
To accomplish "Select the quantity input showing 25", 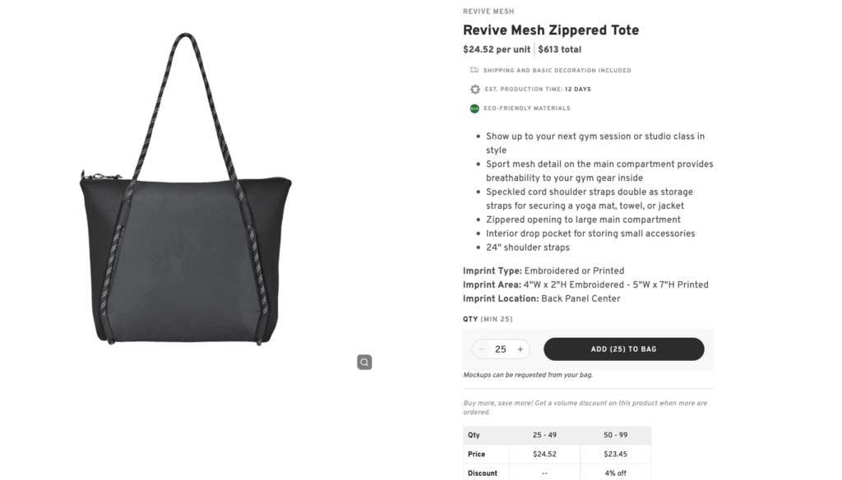I will point(500,348).
